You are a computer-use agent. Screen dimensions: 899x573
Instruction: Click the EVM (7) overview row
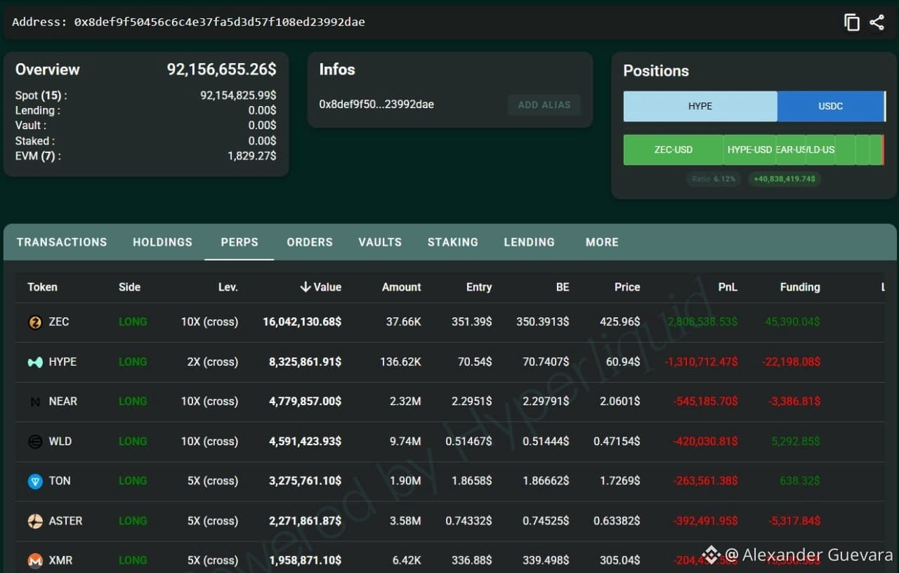(x=145, y=156)
